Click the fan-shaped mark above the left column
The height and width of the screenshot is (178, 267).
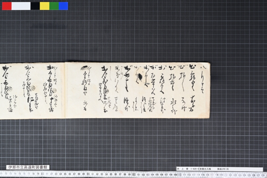(84, 67)
